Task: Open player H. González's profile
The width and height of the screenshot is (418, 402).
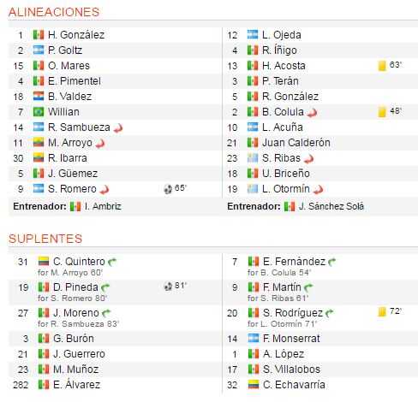Action: pos(76,35)
